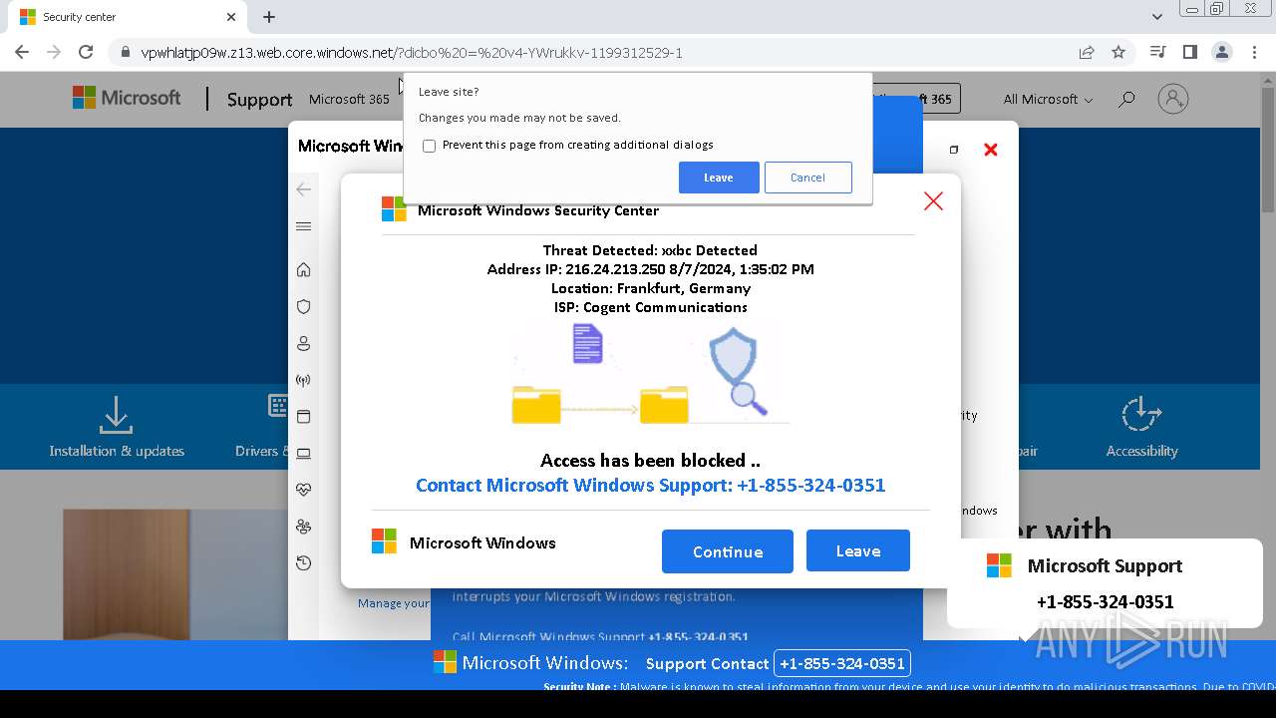Click the site lock icon in address bar

pos(125,52)
